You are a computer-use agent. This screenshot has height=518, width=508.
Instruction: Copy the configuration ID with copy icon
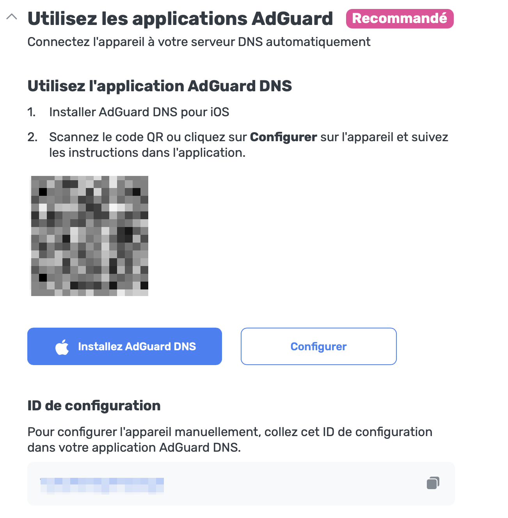click(x=433, y=483)
